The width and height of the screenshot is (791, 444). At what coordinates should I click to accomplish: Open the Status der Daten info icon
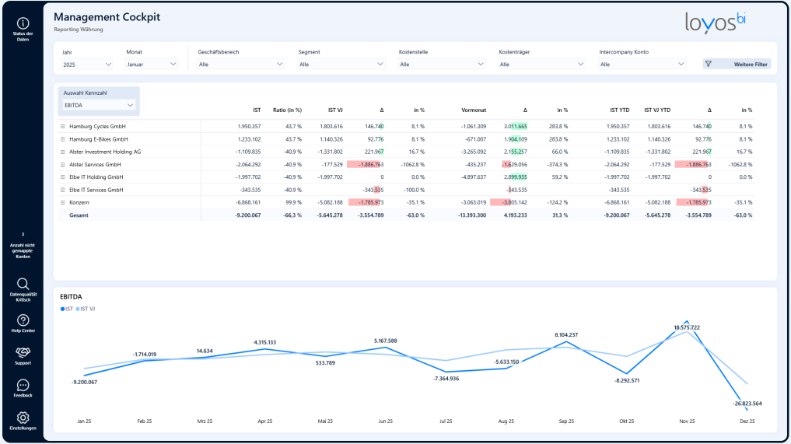tap(23, 23)
